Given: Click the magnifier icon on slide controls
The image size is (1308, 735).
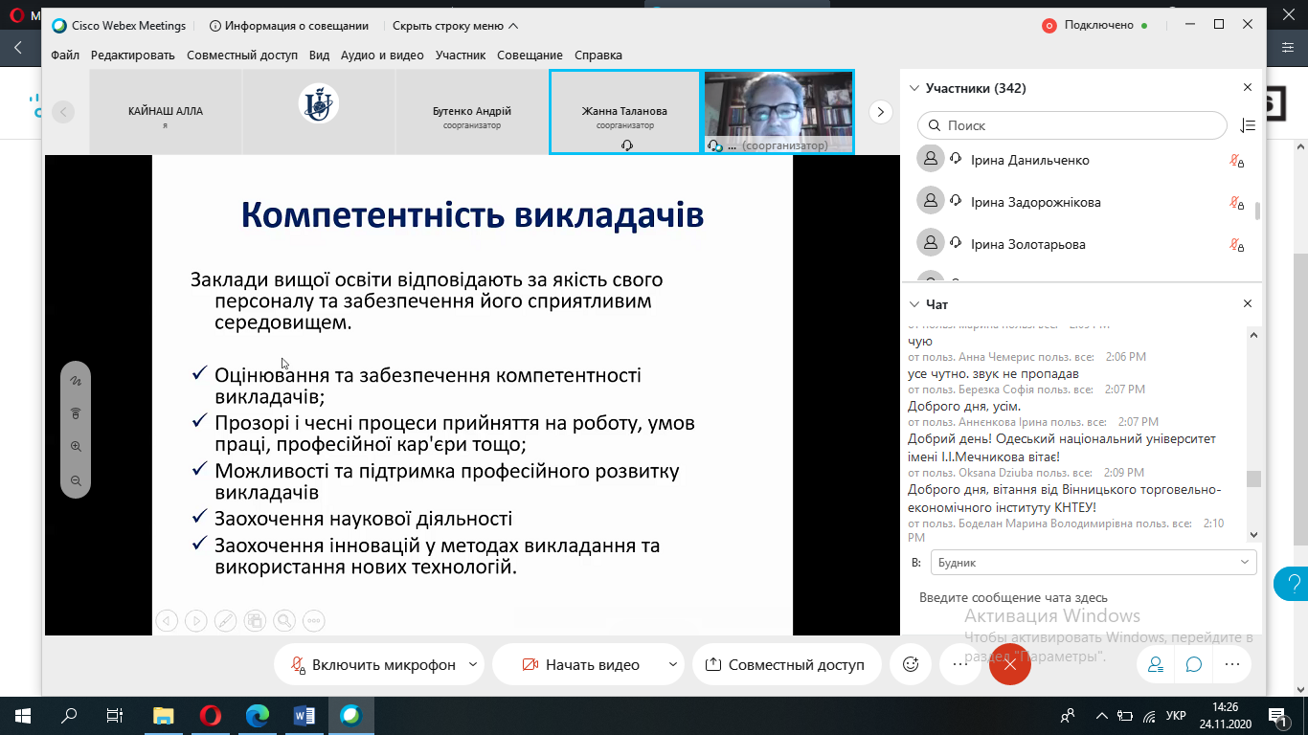Looking at the screenshot, I should point(284,621).
